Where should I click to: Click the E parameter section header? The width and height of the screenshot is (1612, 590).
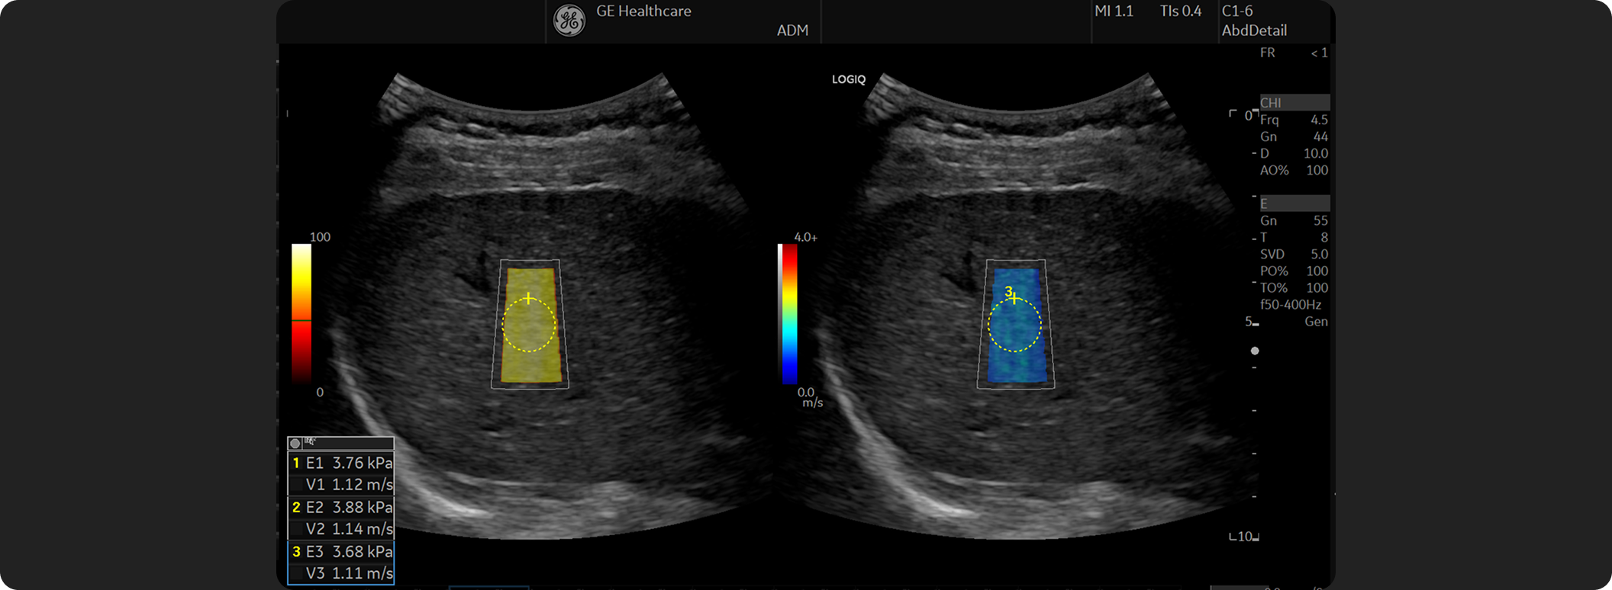(1294, 204)
